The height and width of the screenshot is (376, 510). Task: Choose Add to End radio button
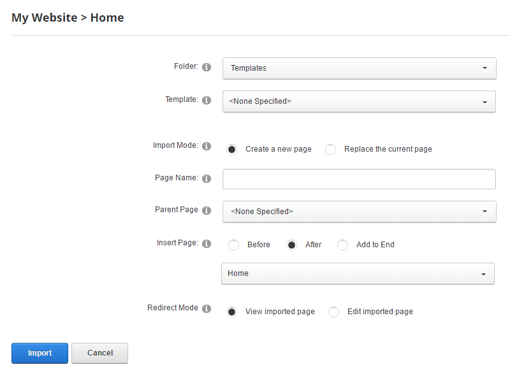click(x=342, y=245)
